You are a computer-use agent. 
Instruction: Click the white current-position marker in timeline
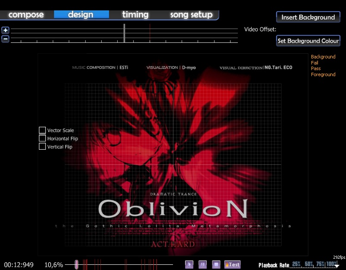click(x=124, y=33)
